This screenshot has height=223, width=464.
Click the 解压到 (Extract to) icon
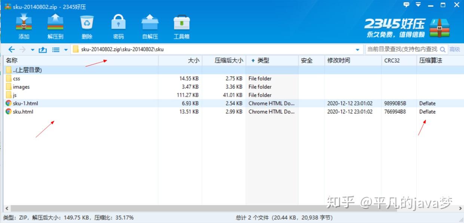pyautogui.click(x=55, y=22)
